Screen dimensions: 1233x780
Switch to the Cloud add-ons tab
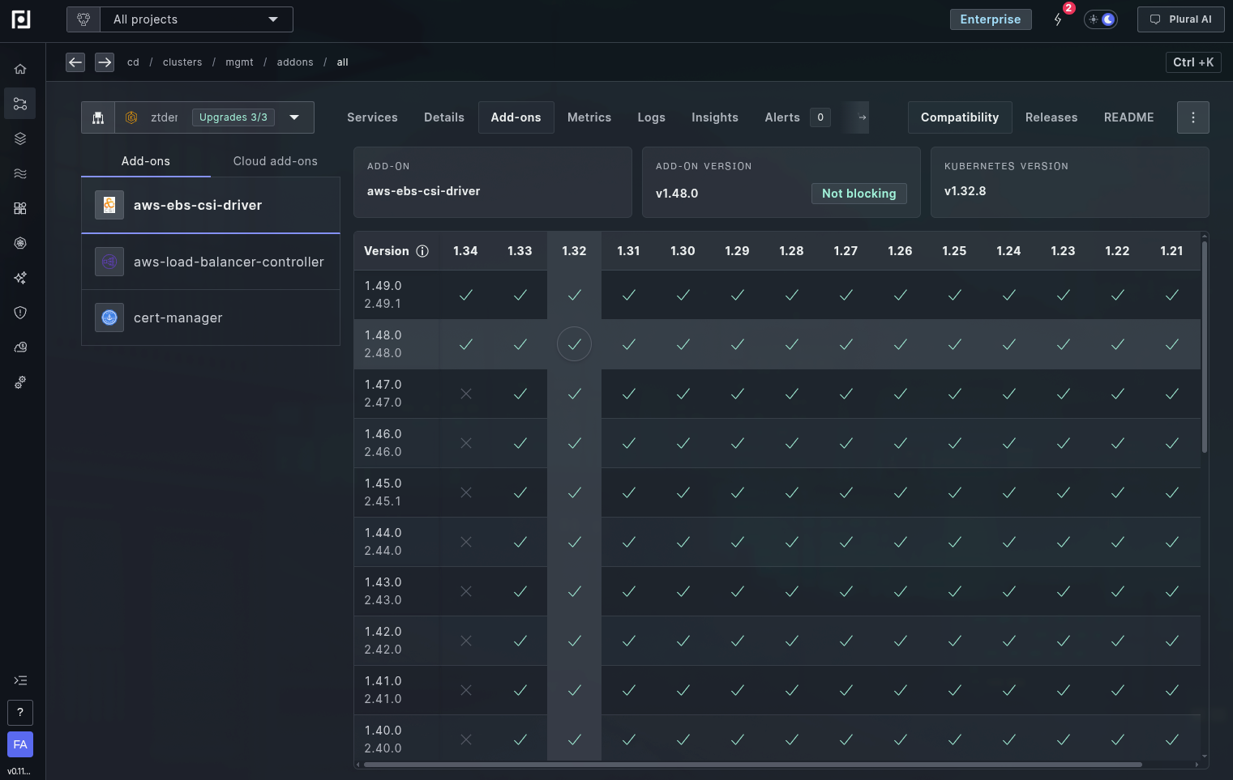[x=275, y=161]
